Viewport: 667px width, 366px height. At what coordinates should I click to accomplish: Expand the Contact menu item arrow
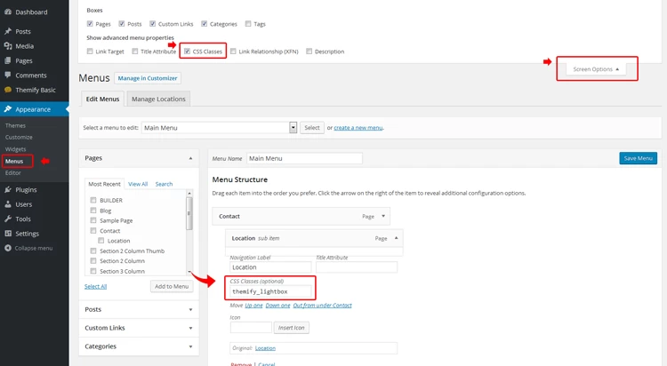tap(383, 217)
